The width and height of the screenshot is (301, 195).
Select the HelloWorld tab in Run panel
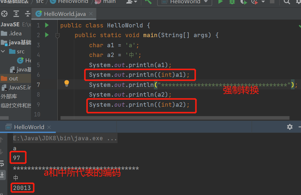point(28,127)
